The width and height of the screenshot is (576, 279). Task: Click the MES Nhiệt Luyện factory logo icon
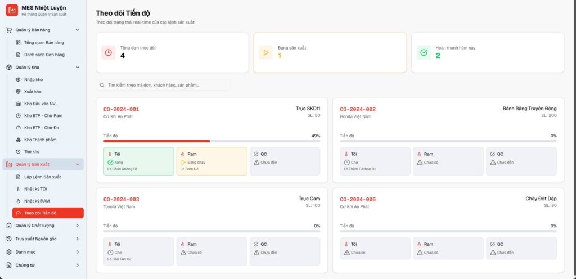(12, 10)
